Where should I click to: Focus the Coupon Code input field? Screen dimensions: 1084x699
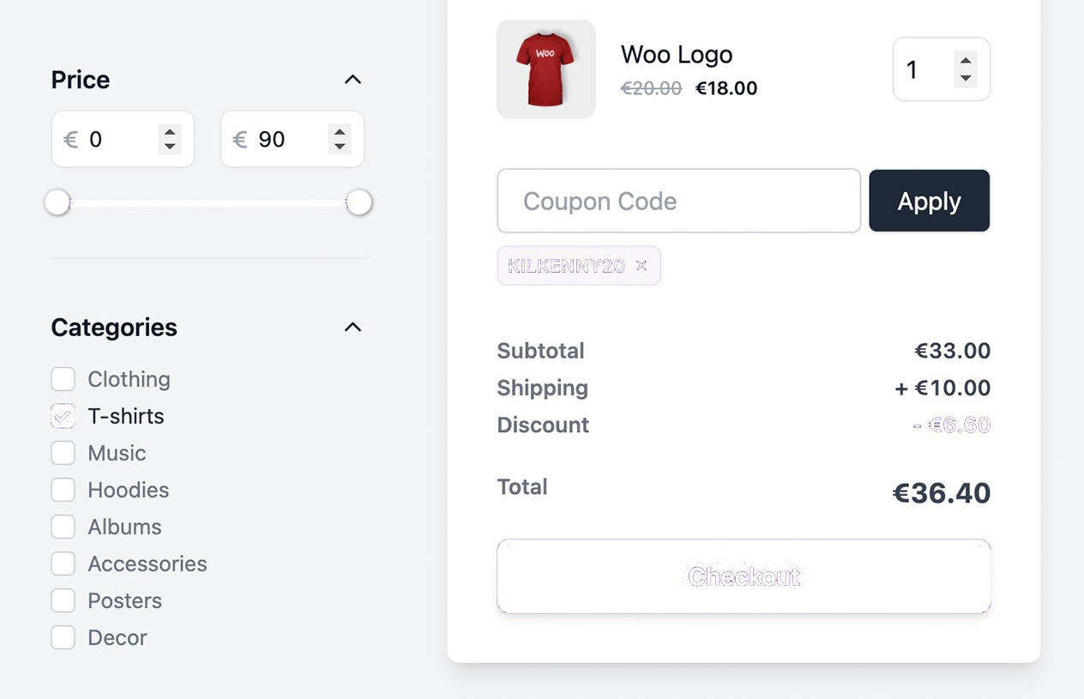click(678, 201)
